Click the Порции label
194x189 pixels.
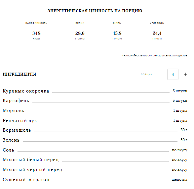click(146, 74)
